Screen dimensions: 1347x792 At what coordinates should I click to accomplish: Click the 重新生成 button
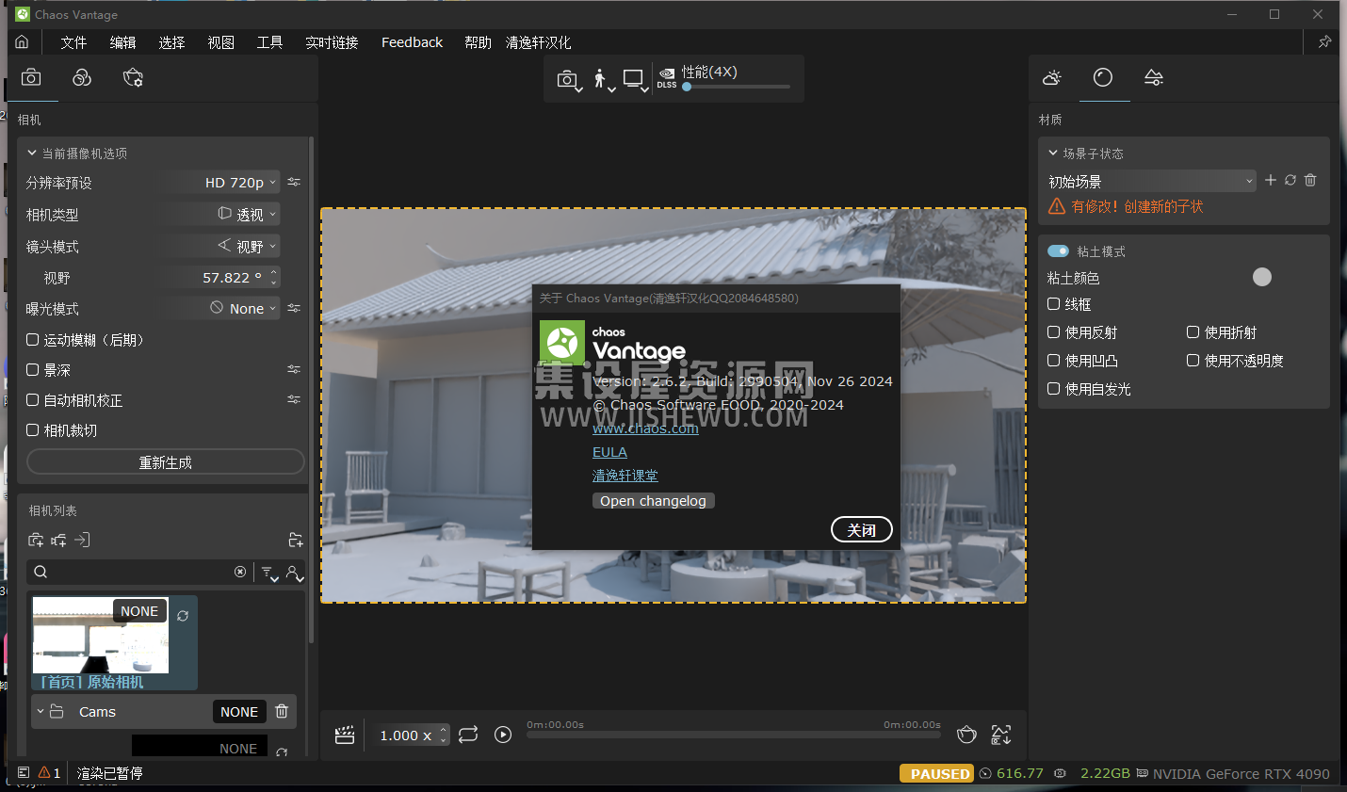tap(166, 462)
